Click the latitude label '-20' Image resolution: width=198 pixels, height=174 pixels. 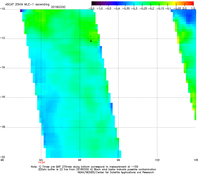[2, 157]
